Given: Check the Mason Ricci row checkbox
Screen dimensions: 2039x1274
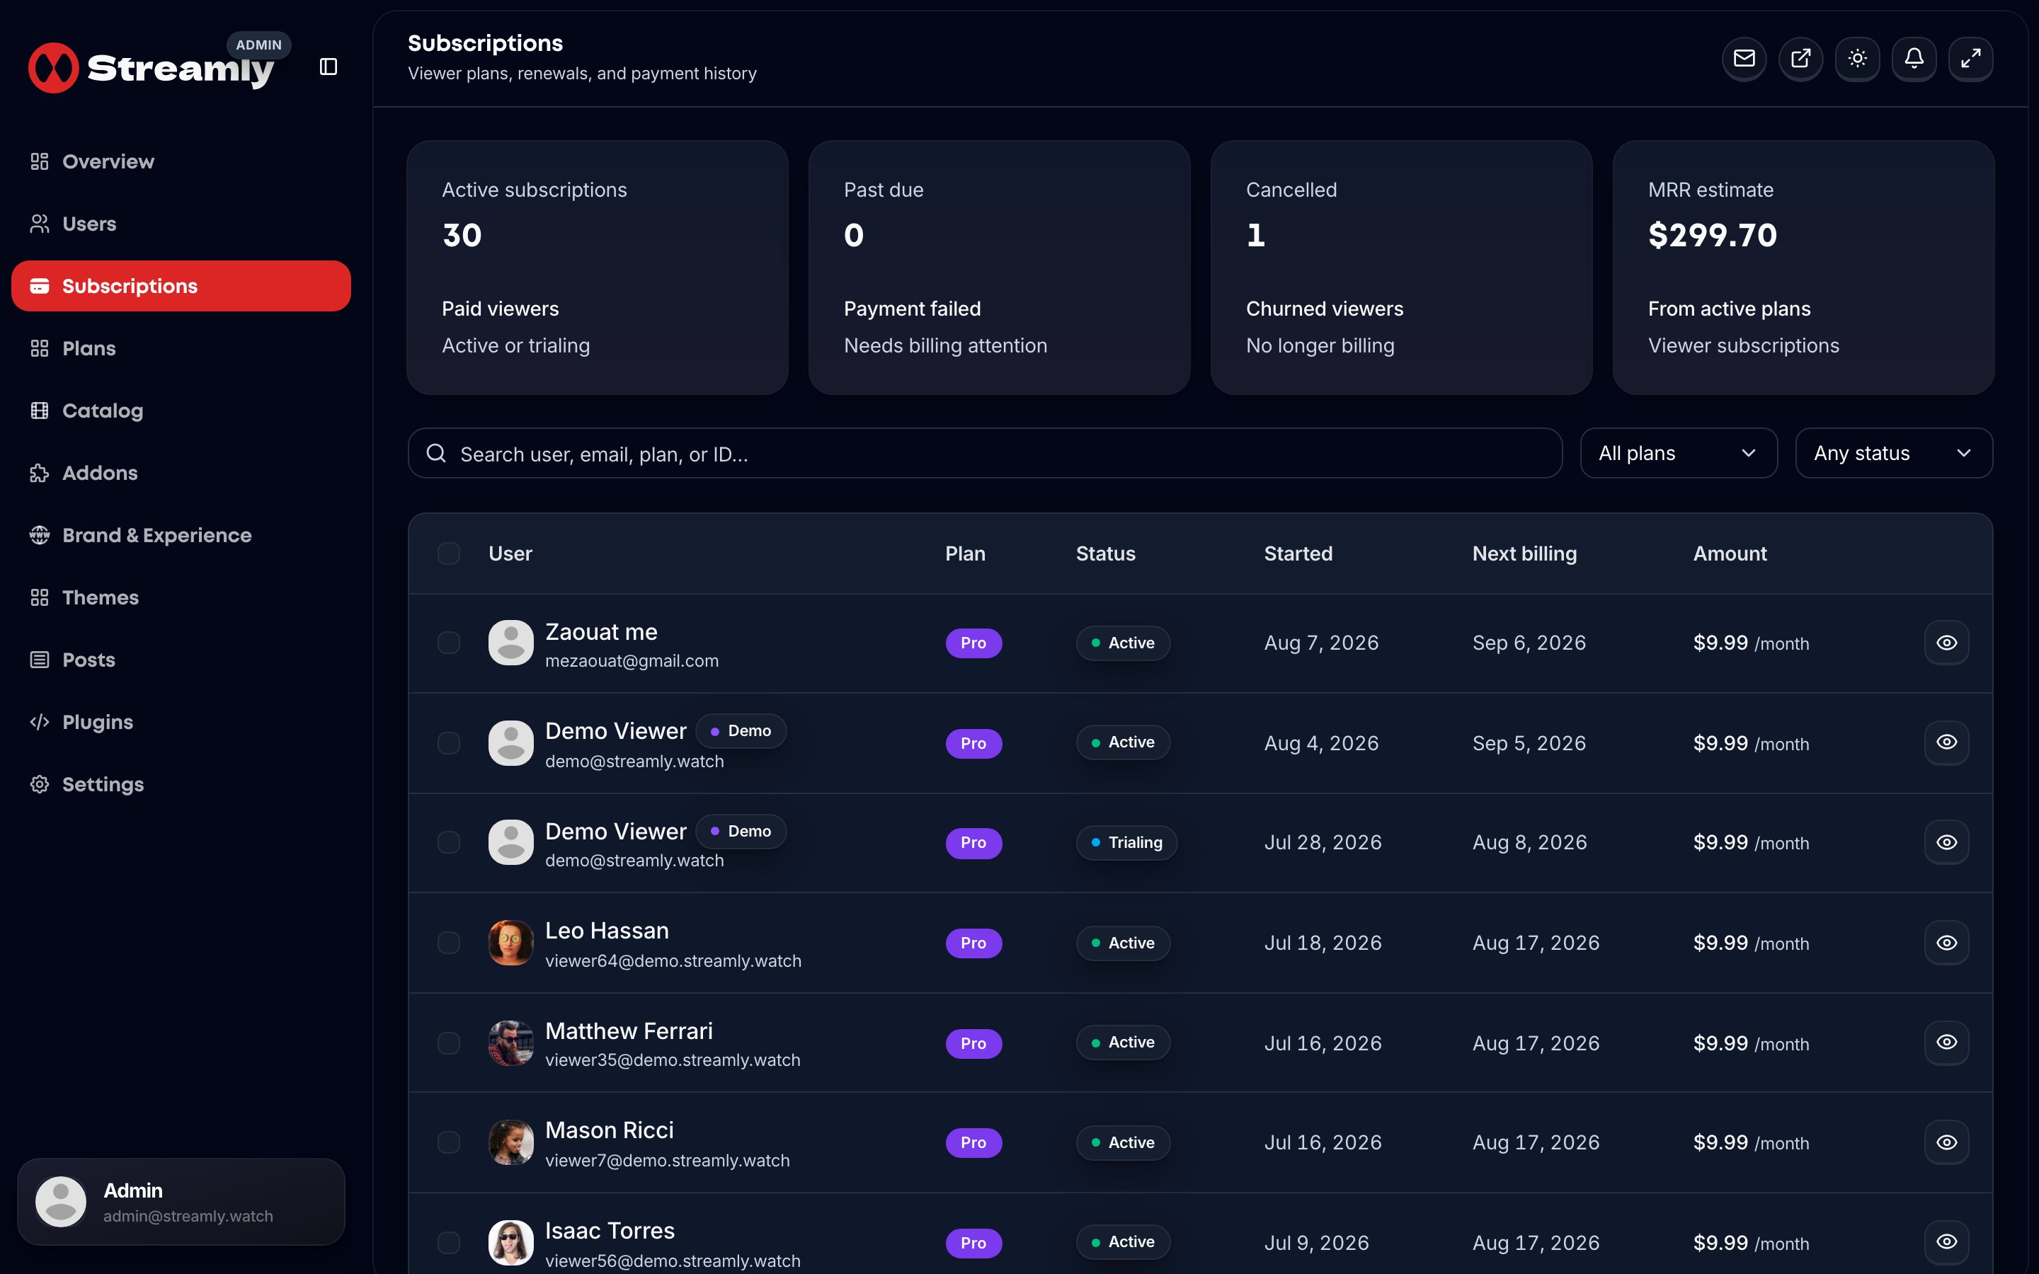Looking at the screenshot, I should tap(449, 1142).
